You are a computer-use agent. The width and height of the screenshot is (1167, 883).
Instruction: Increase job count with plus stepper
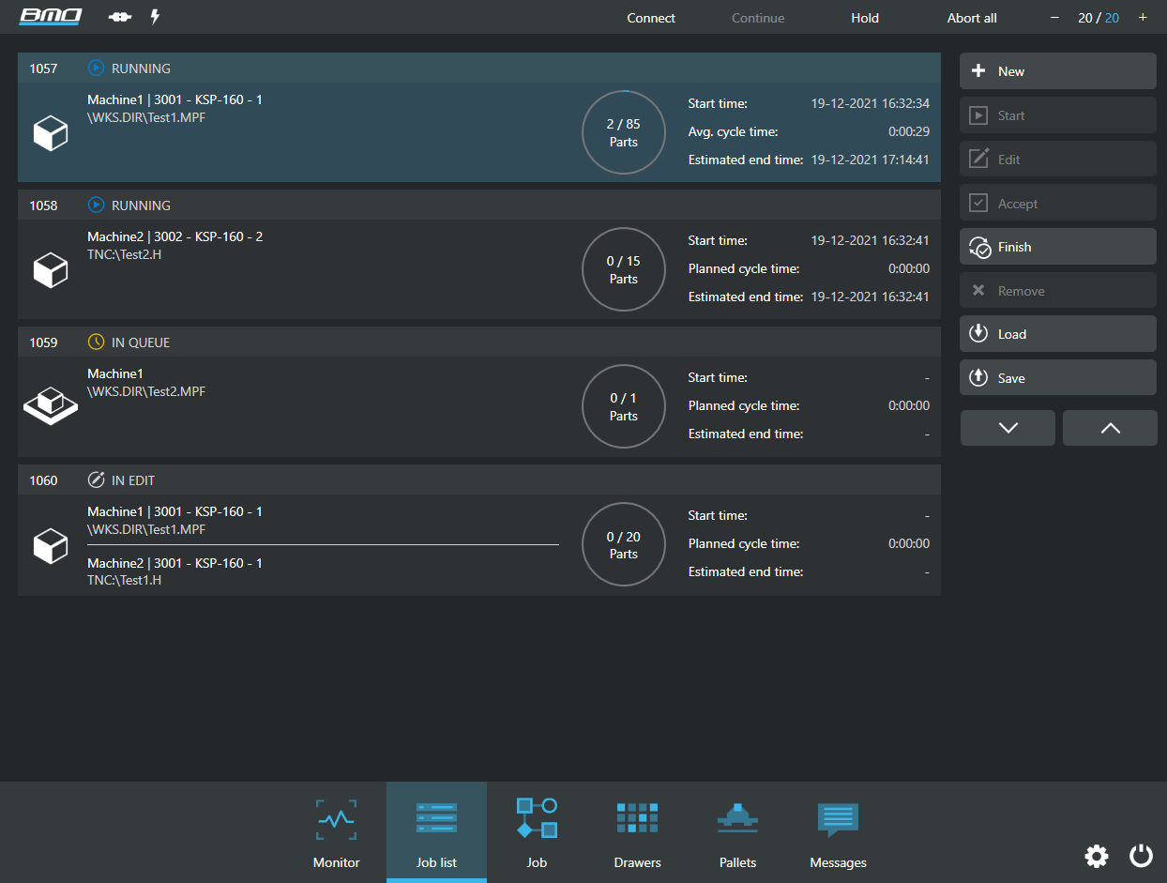click(1143, 18)
